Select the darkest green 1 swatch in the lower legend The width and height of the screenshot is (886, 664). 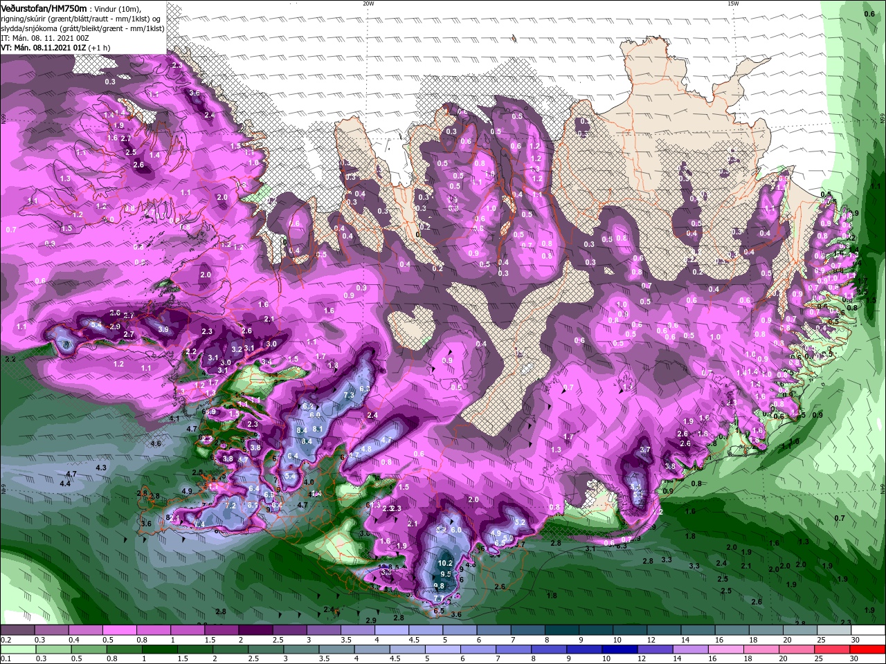coord(159,649)
